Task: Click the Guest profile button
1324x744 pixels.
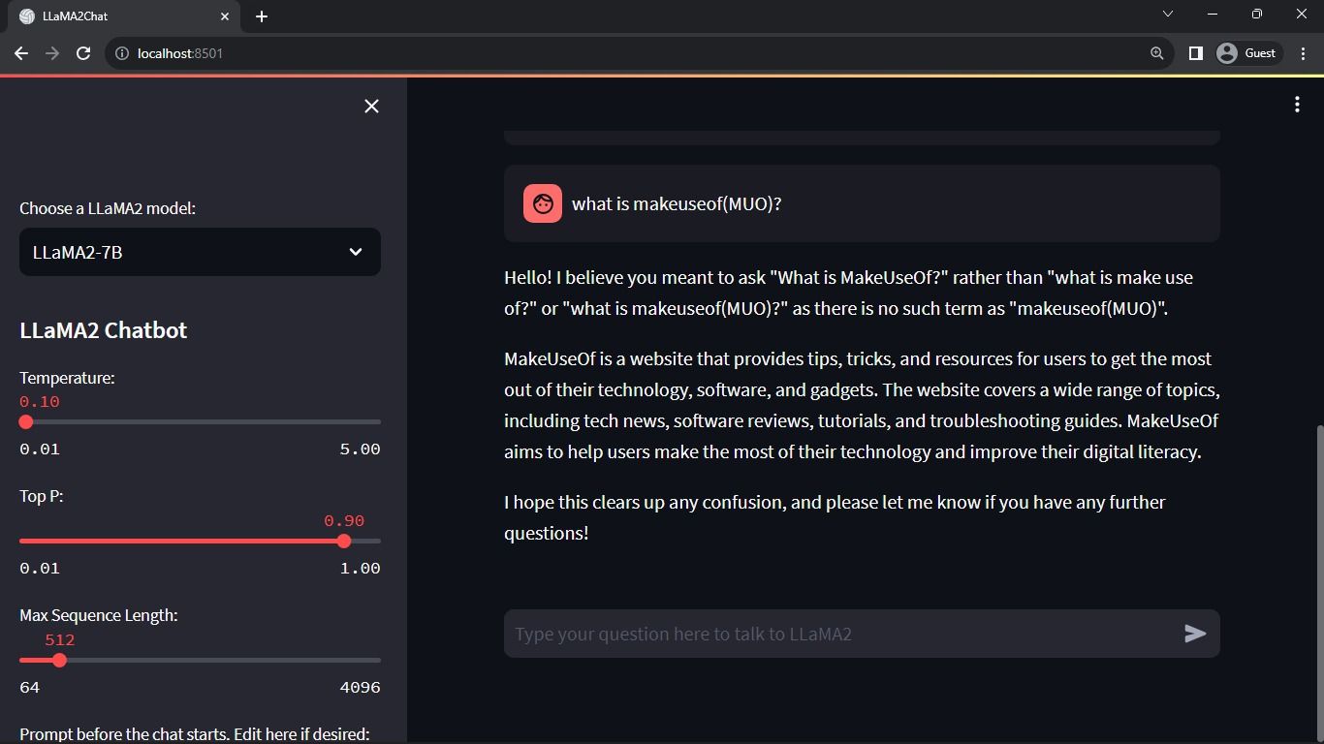Action: pos(1248,53)
